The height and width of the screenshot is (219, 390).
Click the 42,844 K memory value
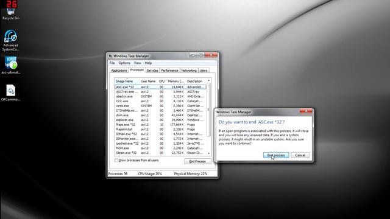coord(177,116)
